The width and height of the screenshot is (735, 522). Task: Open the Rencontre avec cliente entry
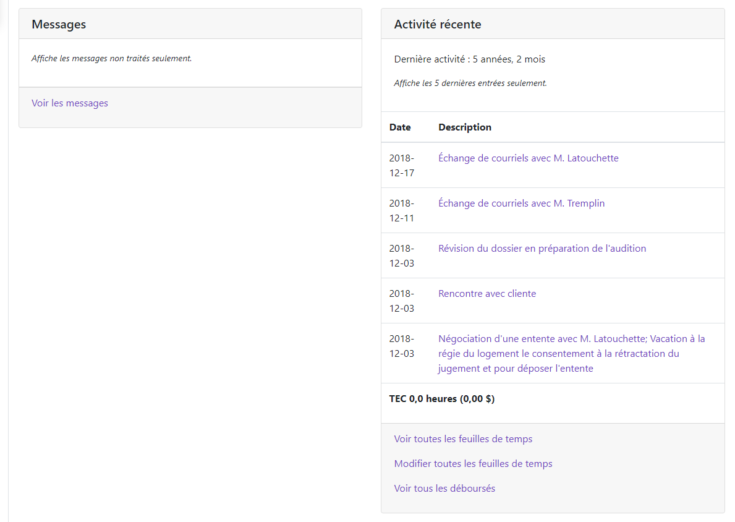click(486, 294)
